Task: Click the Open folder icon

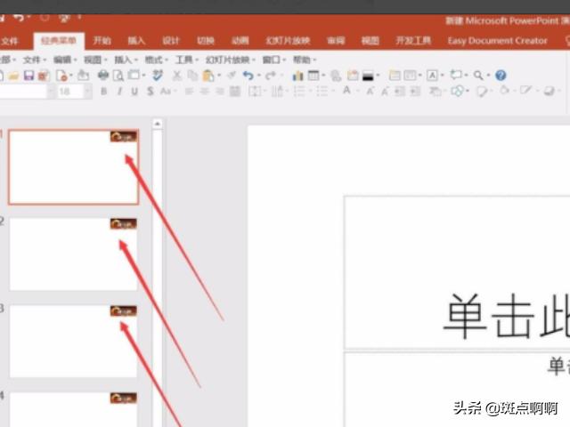Action: (13, 76)
